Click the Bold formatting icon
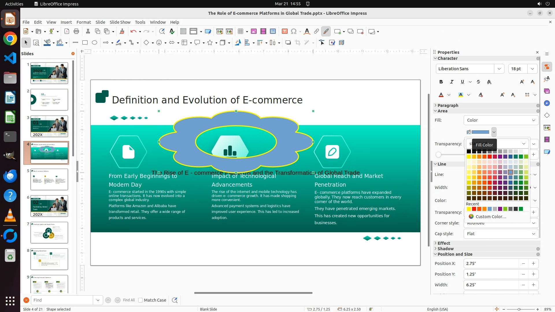 click(441, 82)
